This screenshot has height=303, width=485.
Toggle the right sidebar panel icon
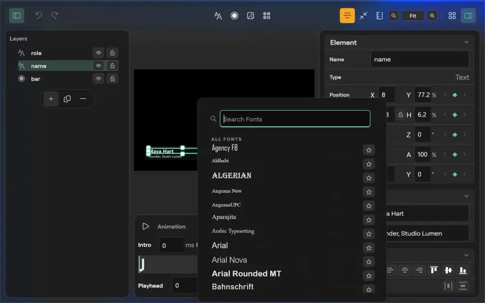tap(468, 16)
